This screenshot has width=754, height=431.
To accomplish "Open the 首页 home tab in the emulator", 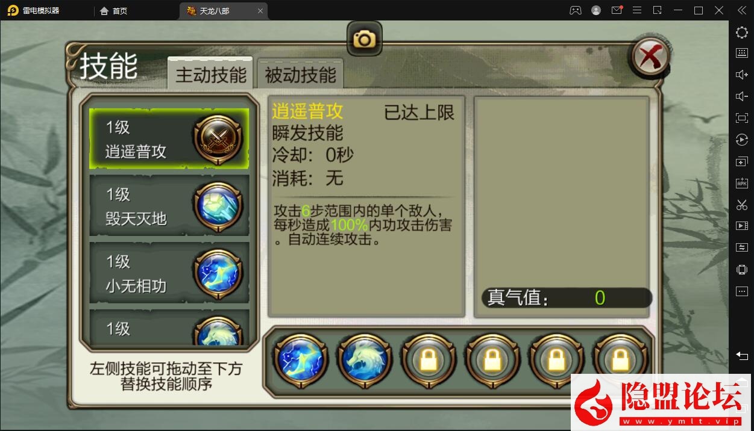I will [x=114, y=11].
